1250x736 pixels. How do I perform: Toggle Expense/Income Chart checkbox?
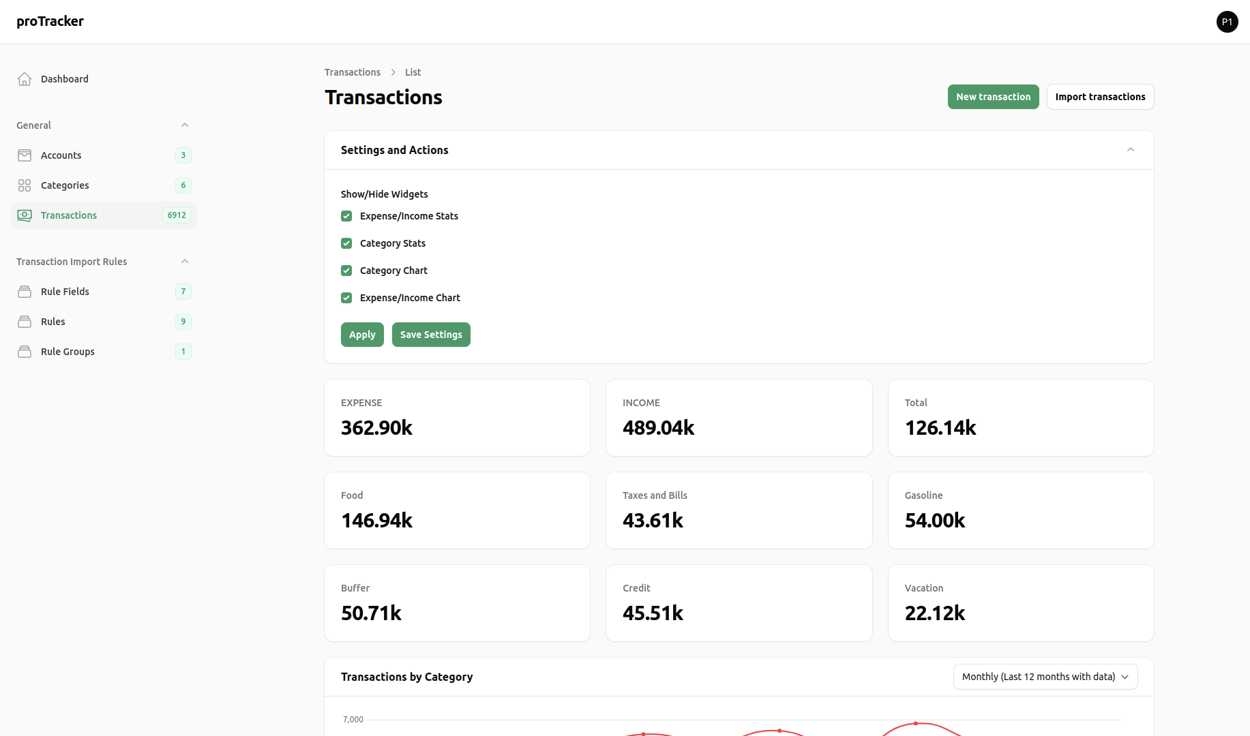(346, 298)
